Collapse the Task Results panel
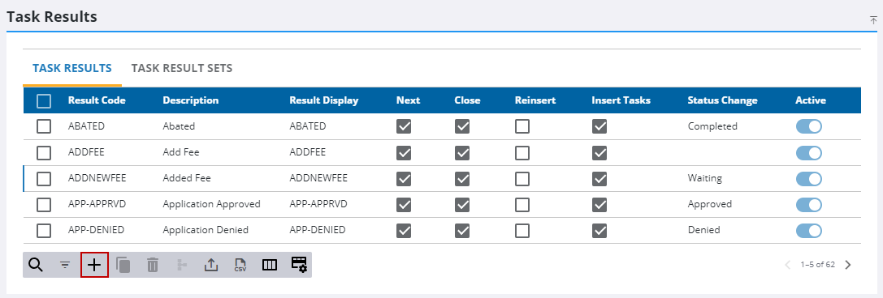The width and height of the screenshot is (883, 298). pyautogui.click(x=873, y=19)
